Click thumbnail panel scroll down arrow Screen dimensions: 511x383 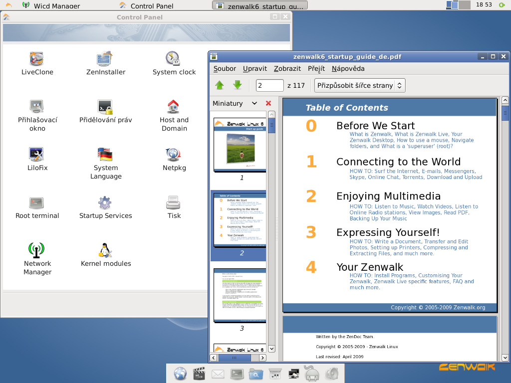tap(271, 349)
